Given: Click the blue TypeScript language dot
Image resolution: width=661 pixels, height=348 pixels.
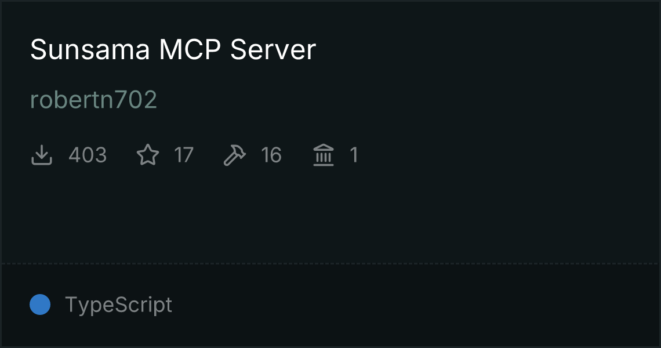Looking at the screenshot, I should tap(40, 304).
